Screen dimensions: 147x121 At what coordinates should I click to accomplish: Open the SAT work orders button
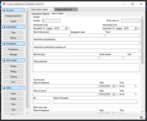coord(13,82)
